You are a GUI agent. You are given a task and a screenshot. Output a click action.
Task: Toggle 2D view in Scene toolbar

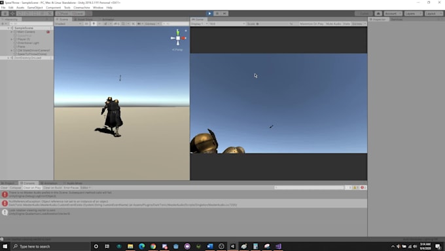coord(86,24)
